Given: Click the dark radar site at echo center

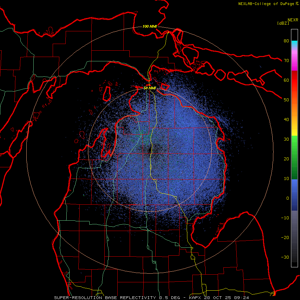Looking at the screenshot, I should [150, 150].
